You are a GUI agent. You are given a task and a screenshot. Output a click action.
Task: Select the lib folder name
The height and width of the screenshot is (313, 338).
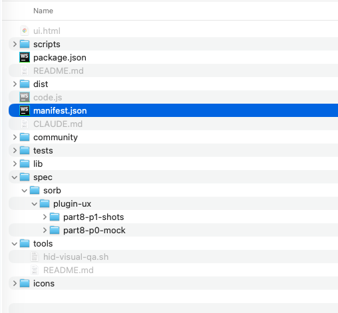pos(38,164)
